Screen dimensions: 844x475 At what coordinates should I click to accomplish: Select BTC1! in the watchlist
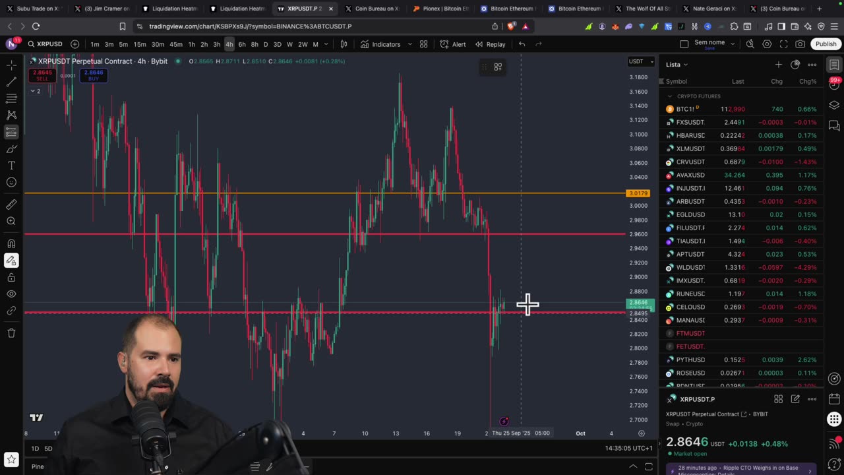[x=741, y=109]
